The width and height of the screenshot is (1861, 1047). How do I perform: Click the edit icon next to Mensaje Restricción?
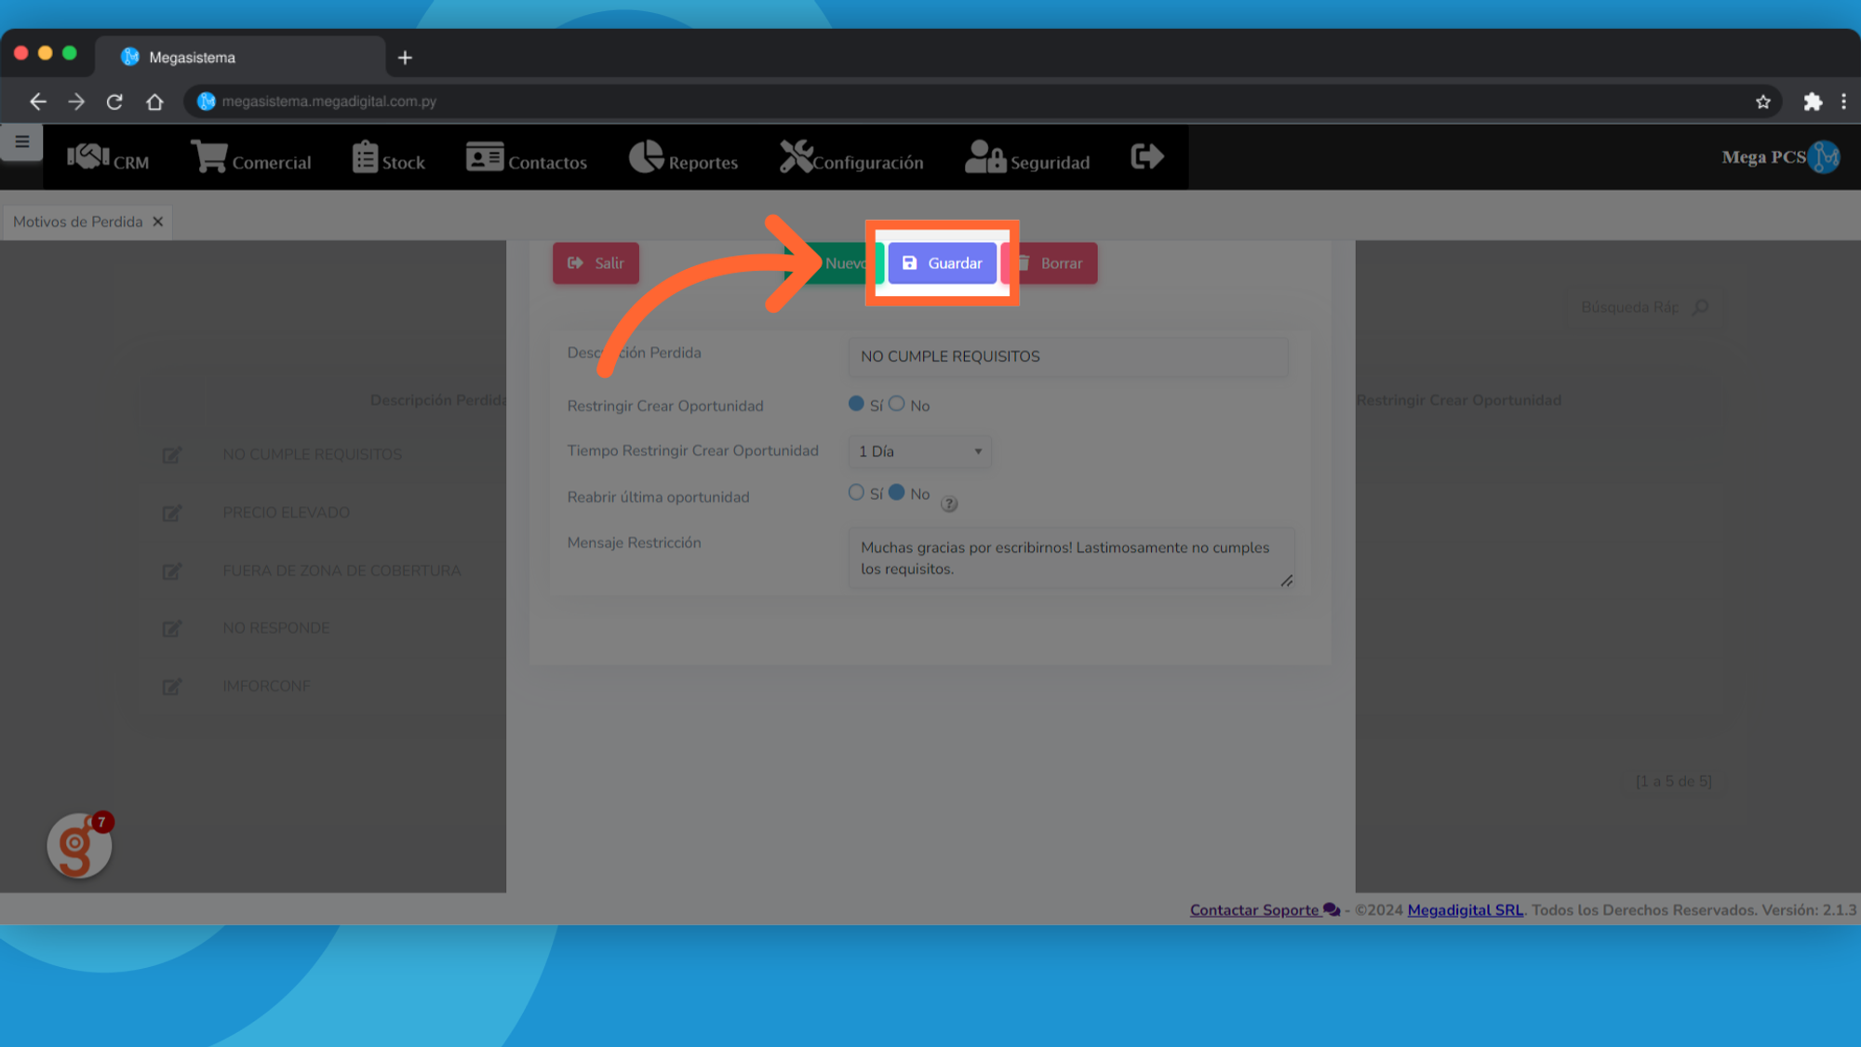pos(1287,582)
